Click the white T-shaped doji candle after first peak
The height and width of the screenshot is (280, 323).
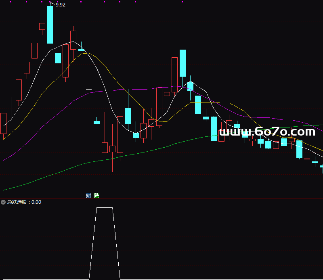tap(89, 88)
